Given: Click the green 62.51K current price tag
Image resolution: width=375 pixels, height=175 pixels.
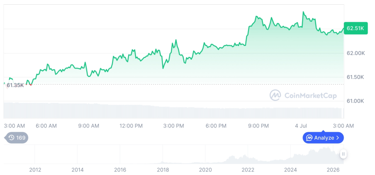Looking at the screenshot, I should [356, 28].
